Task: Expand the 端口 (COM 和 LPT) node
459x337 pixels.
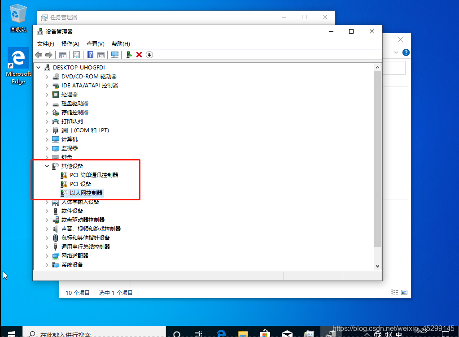Action: [x=47, y=130]
